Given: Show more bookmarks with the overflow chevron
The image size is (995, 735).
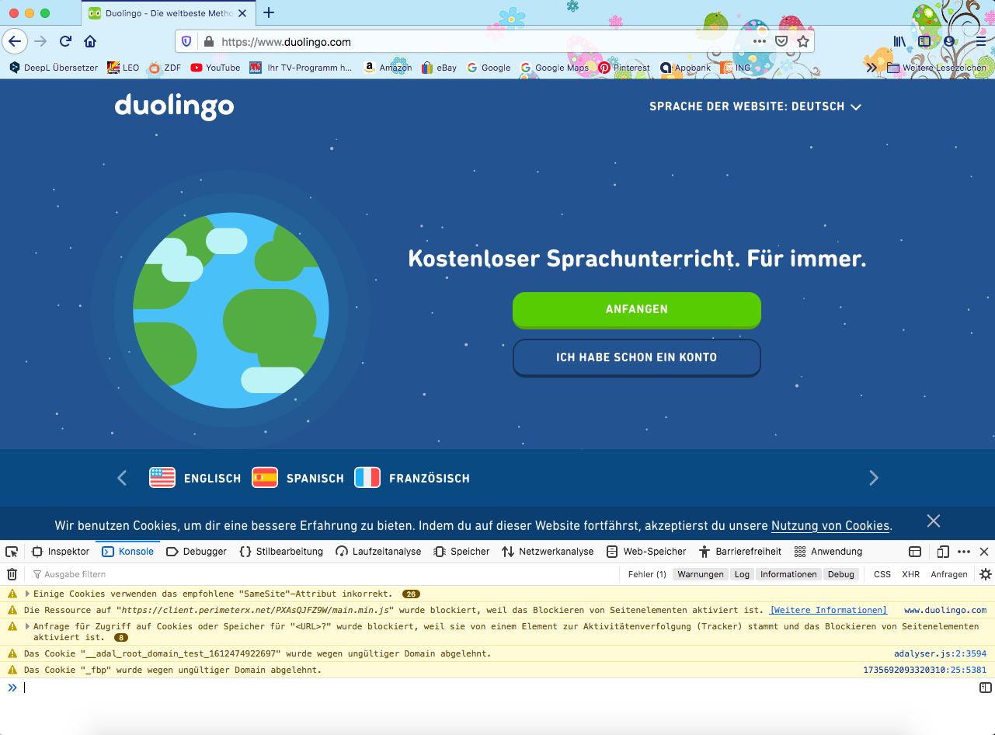Looking at the screenshot, I should pyautogui.click(x=871, y=68).
